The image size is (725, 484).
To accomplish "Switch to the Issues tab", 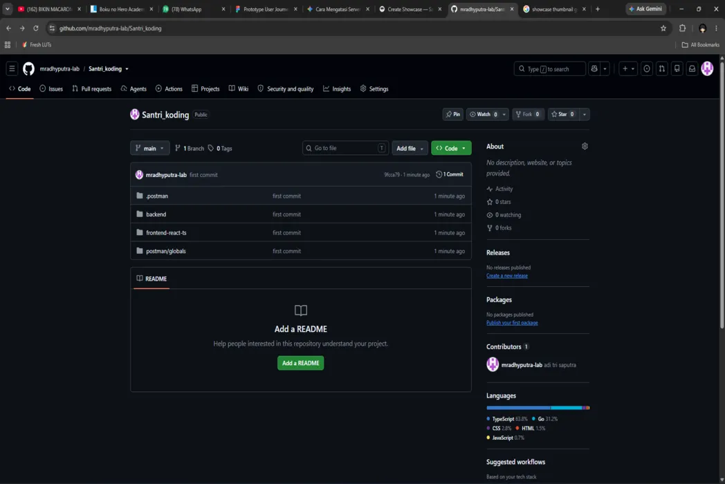I will pyautogui.click(x=51, y=89).
